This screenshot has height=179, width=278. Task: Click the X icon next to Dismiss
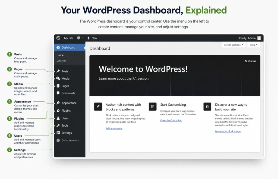(x=245, y=61)
